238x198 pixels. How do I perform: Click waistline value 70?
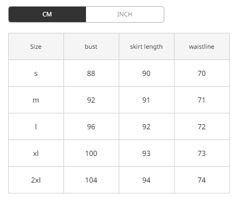pyautogui.click(x=202, y=73)
